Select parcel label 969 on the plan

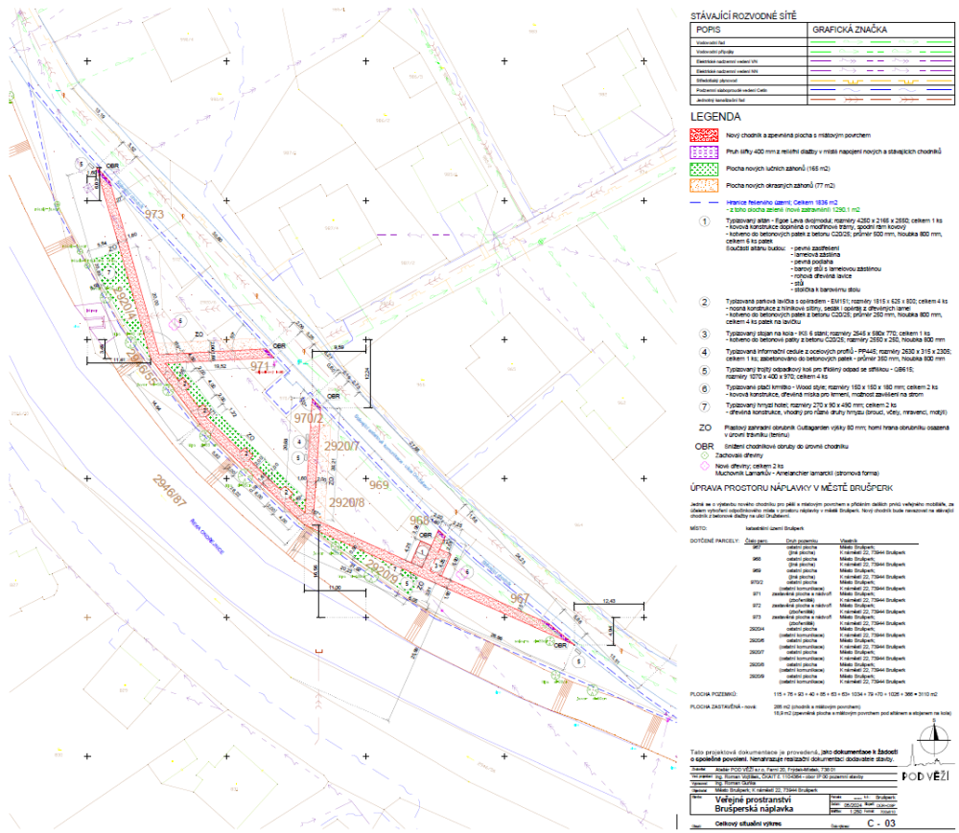tap(377, 486)
